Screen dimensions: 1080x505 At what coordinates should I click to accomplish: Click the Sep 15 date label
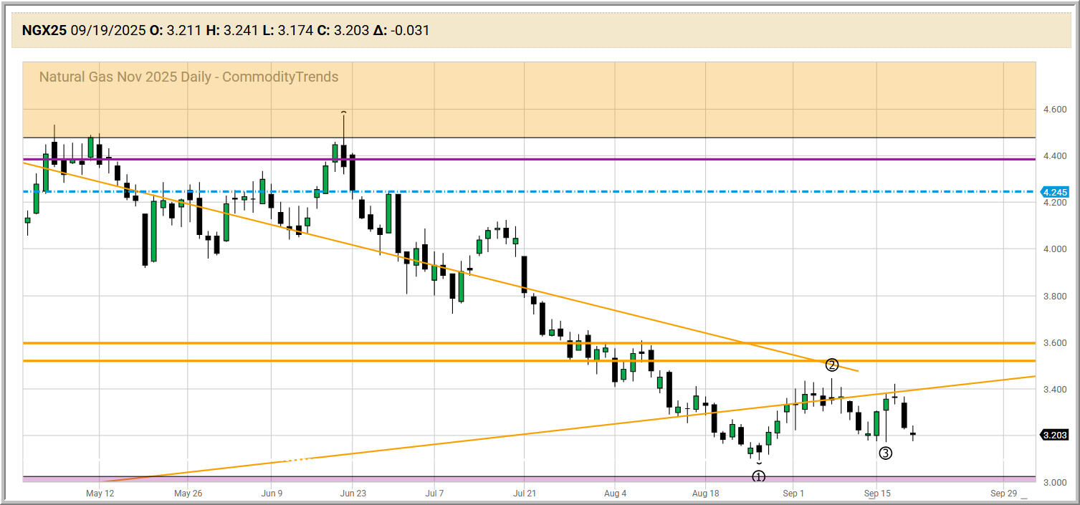877,494
